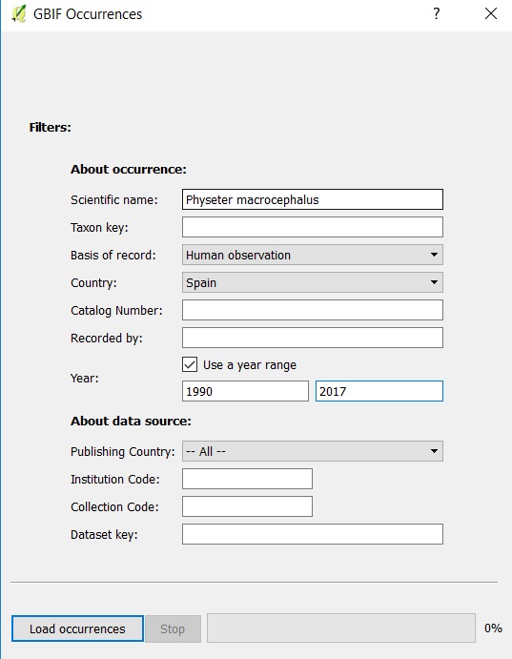Click the Collection Code text box
Image resolution: width=512 pixels, height=659 pixels.
point(247,506)
